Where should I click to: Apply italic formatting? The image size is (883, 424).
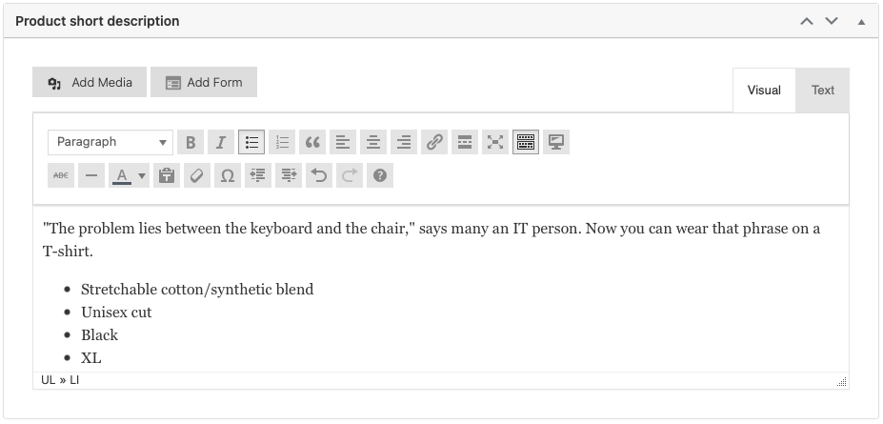coord(221,143)
